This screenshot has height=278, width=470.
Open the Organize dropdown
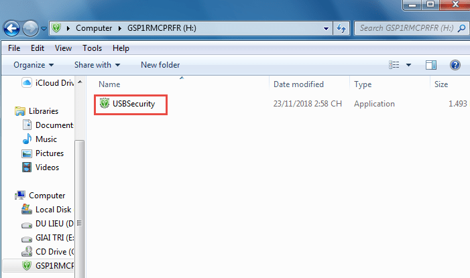pos(34,65)
